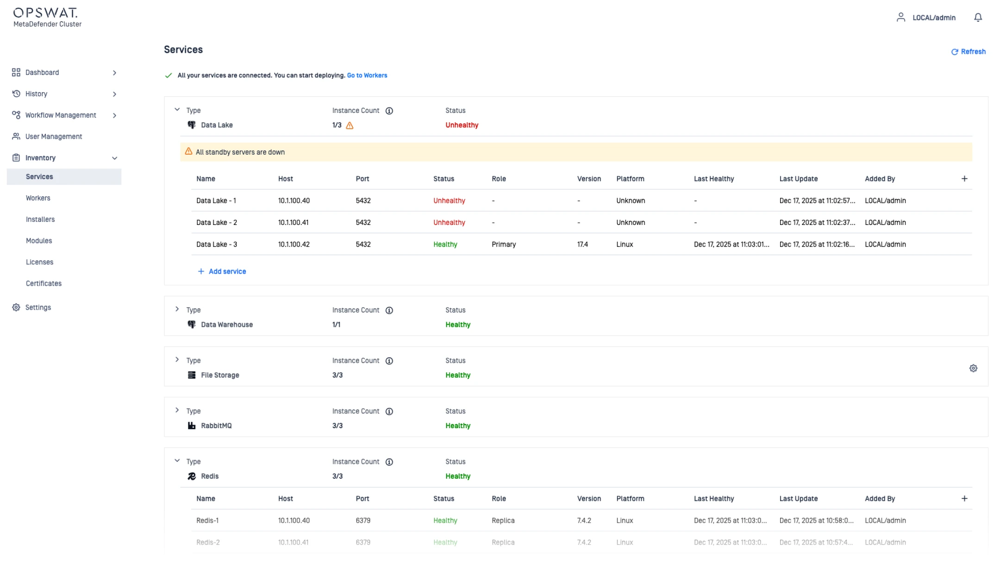Click the notifications bell icon

tap(978, 18)
